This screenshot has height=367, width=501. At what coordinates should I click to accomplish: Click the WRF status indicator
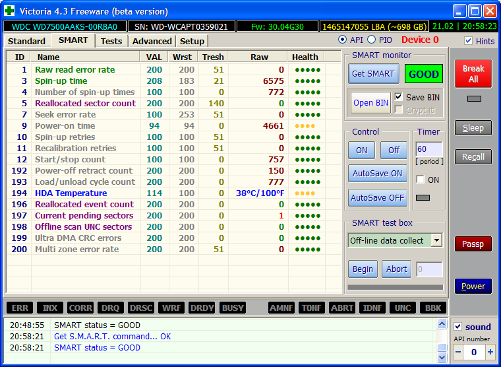(171, 308)
